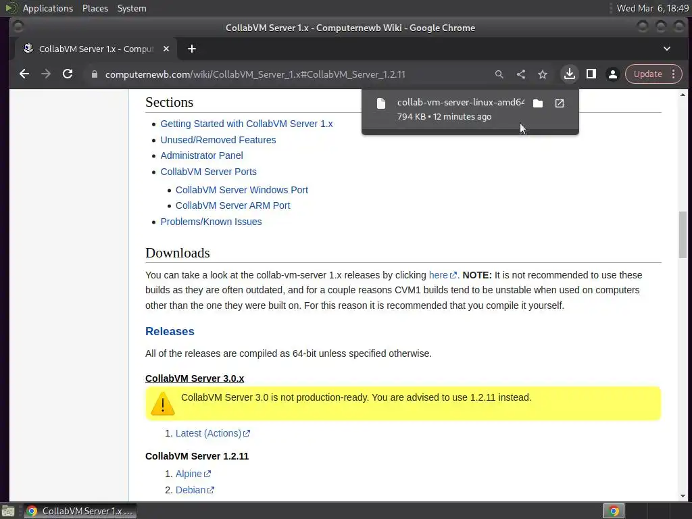This screenshot has height=519, width=692.
Task: Click the Update button in Chrome
Action: tap(647, 74)
